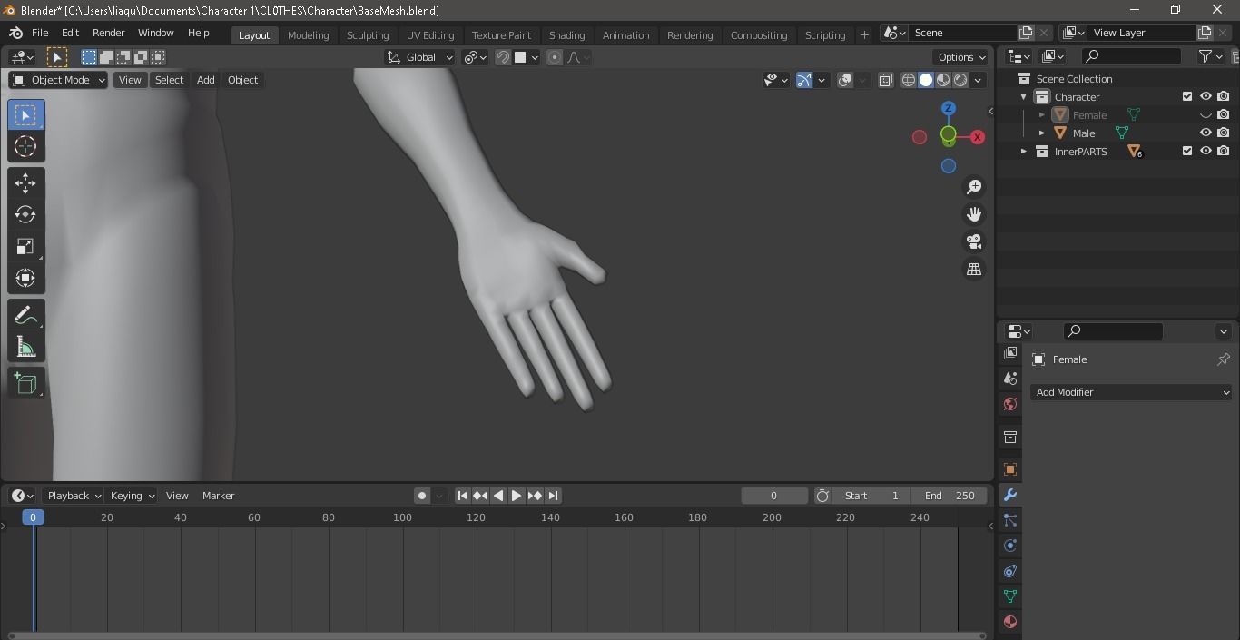Click the viewport zoom magnifier icon
This screenshot has height=640, width=1240.
click(974, 187)
